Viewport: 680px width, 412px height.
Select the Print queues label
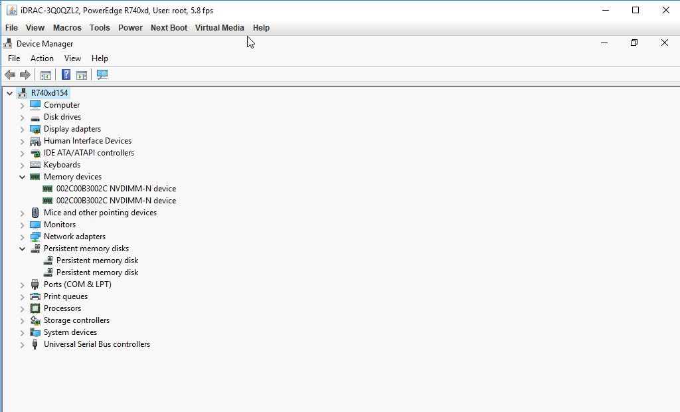point(66,296)
